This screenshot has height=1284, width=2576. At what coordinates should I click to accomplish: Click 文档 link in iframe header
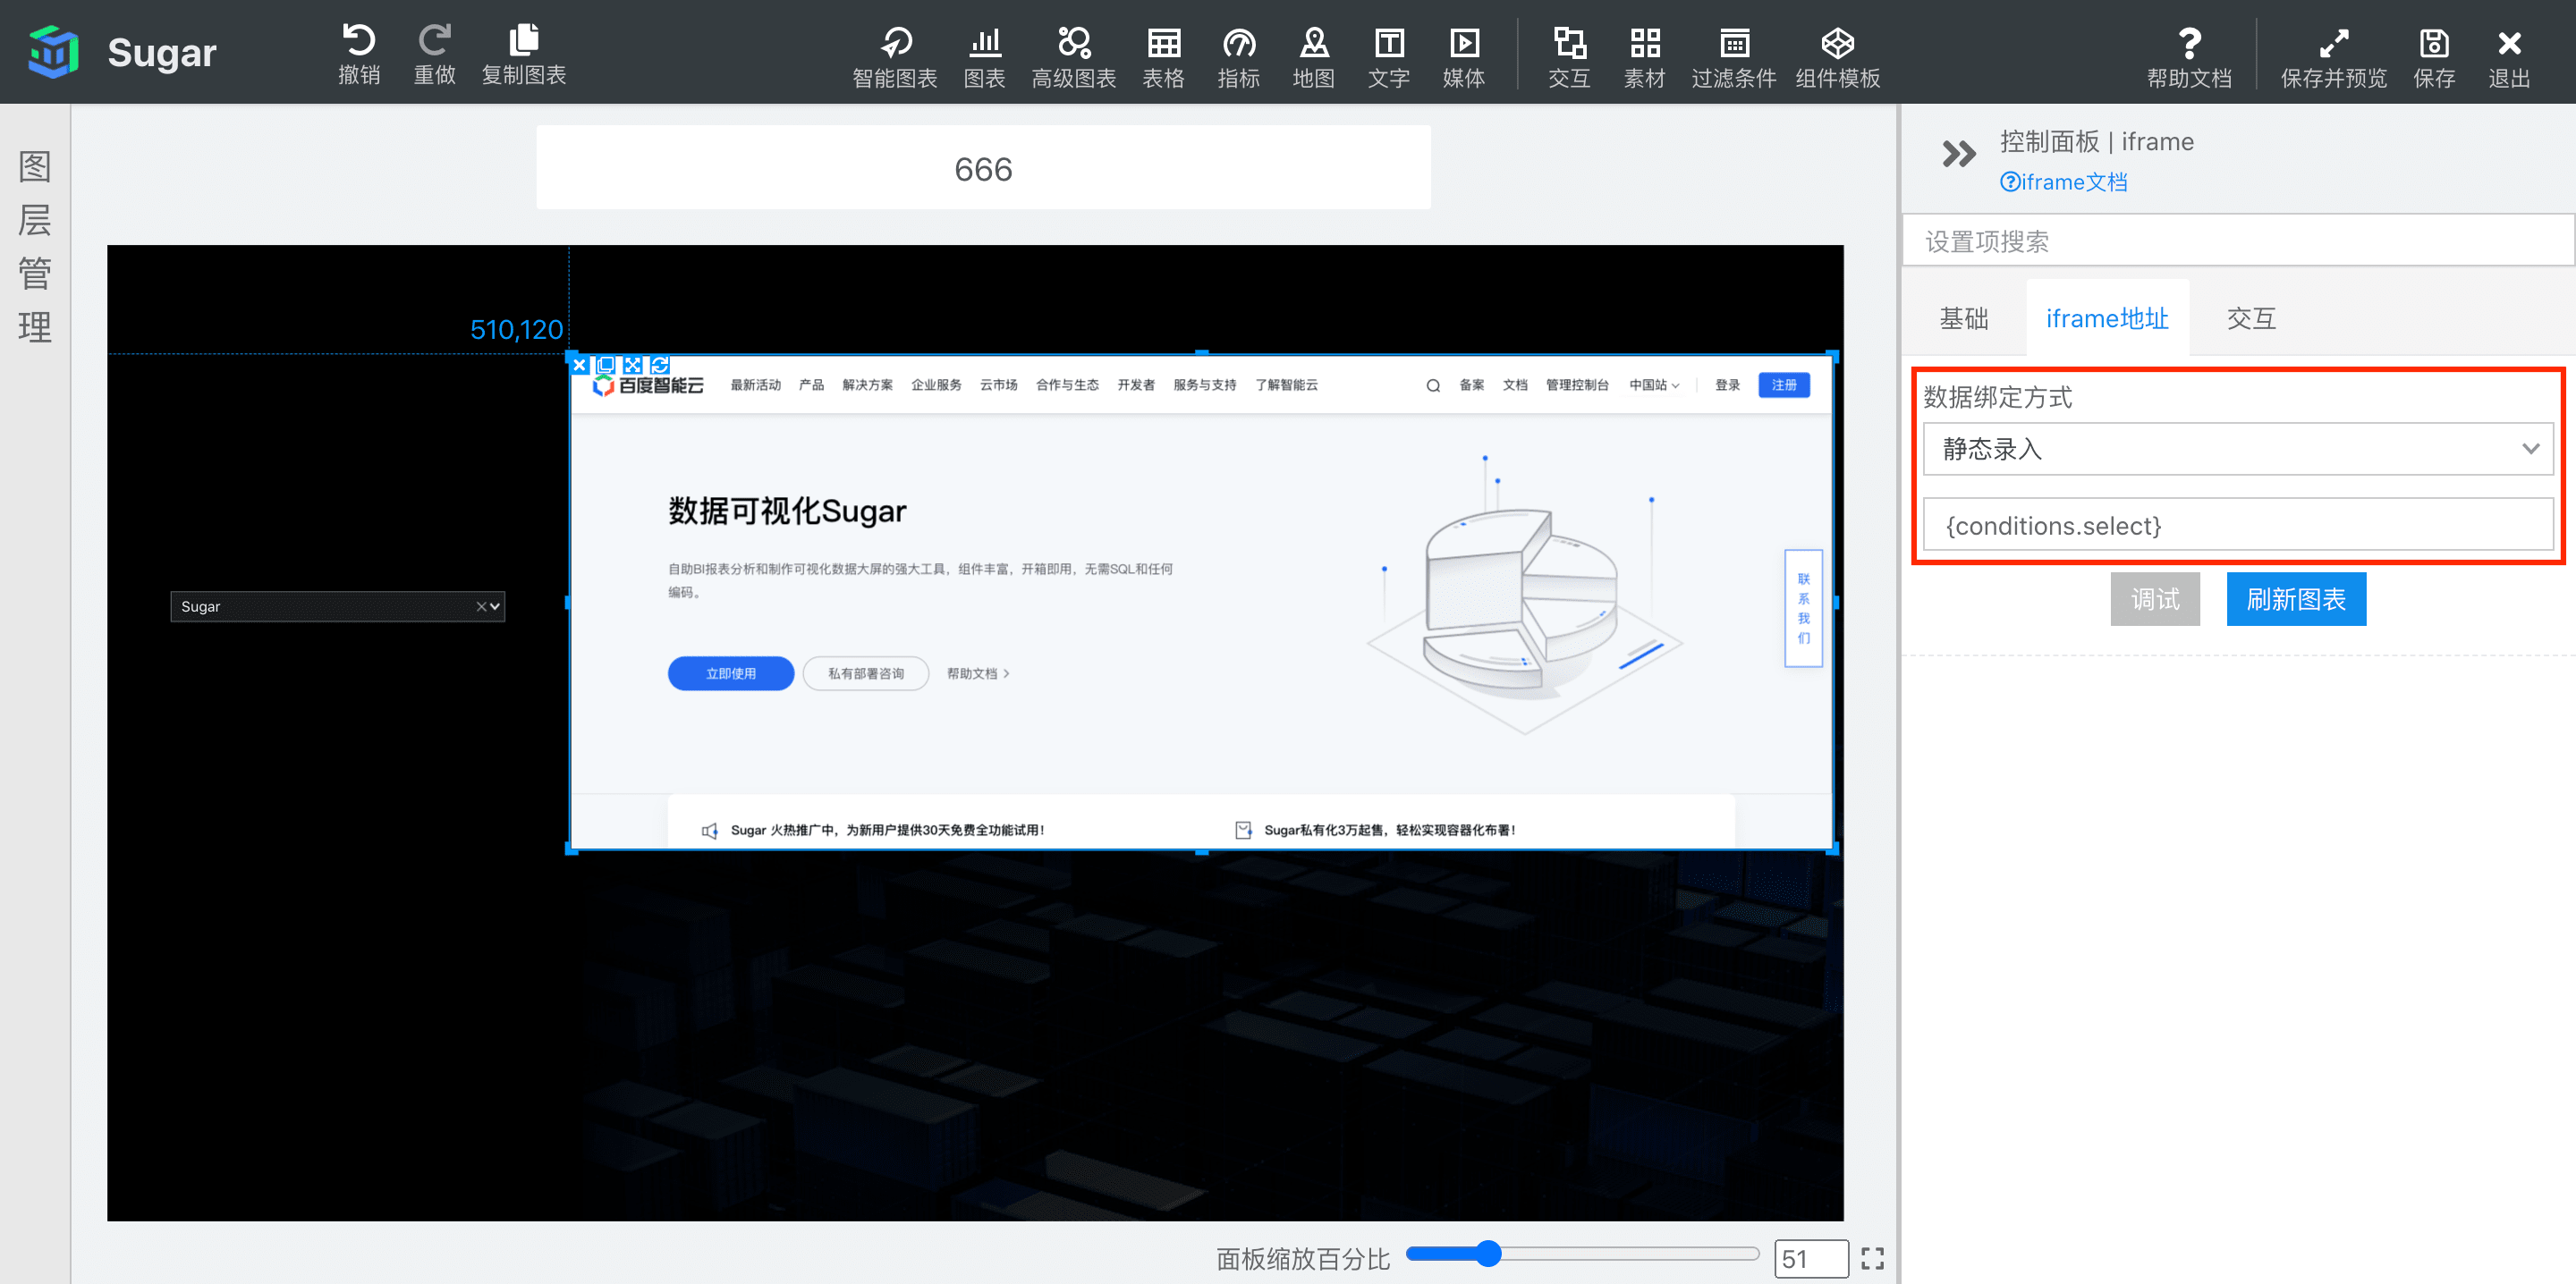(x=1514, y=385)
